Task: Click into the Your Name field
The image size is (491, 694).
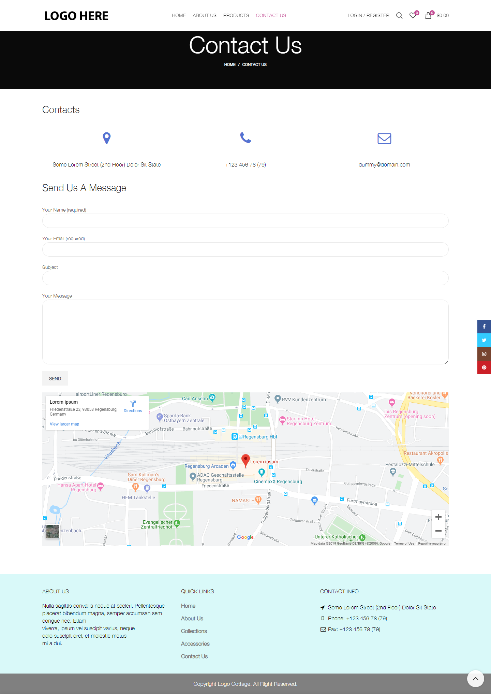Action: click(245, 221)
